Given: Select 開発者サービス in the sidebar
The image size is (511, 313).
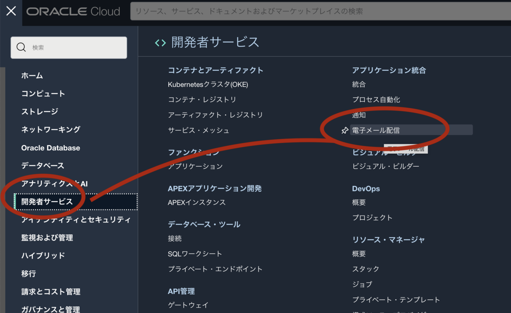Looking at the screenshot, I should (x=76, y=202).
